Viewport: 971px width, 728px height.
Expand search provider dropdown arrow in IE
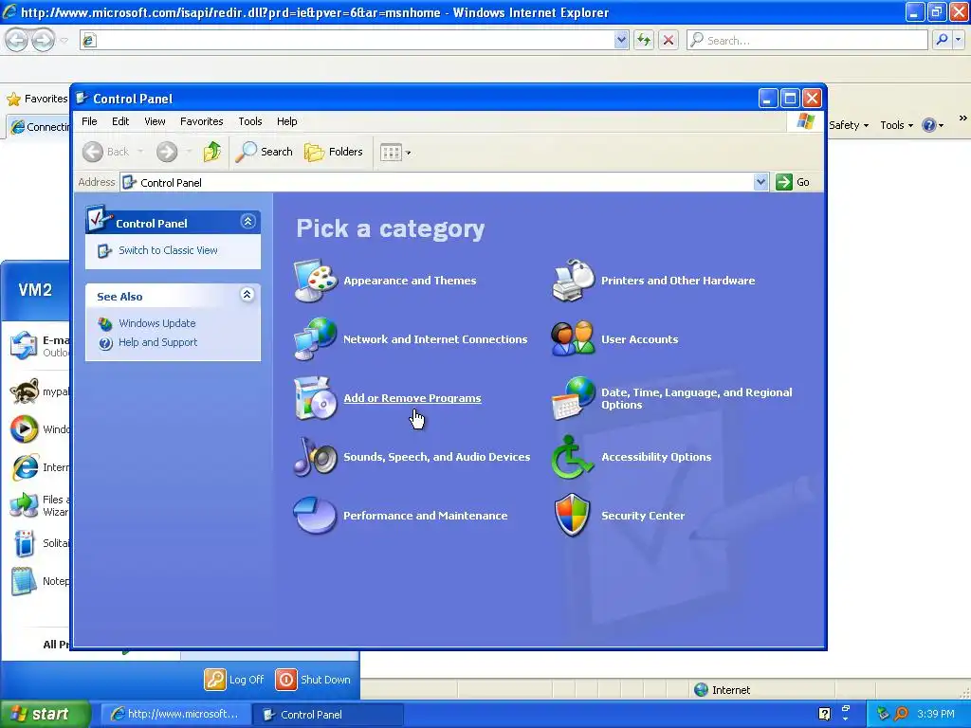[958, 40]
